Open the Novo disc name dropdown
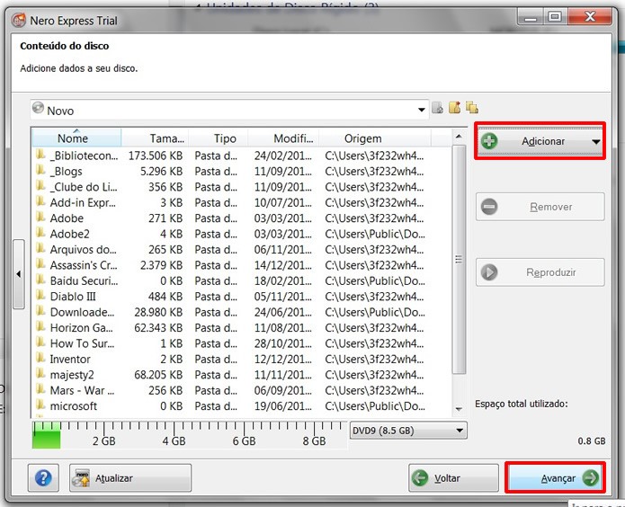 coord(422,110)
